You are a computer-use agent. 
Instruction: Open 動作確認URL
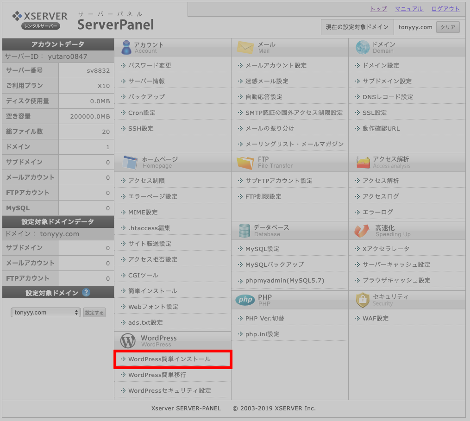click(x=381, y=128)
